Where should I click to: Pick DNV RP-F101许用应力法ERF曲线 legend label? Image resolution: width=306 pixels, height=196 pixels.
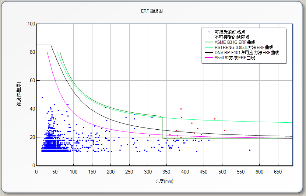247,53
